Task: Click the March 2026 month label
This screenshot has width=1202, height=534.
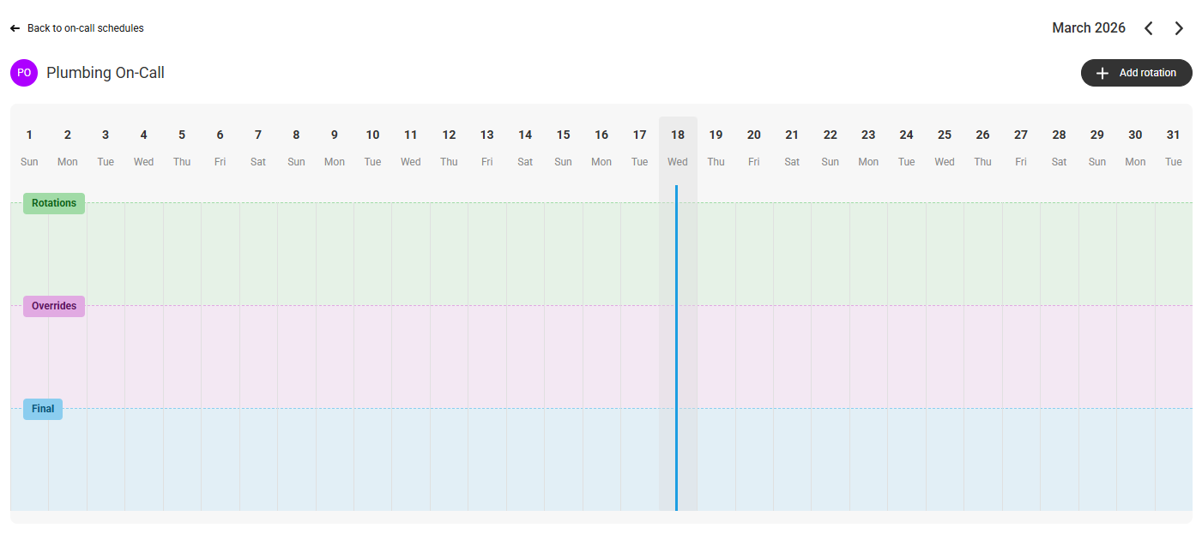Action: point(1089,28)
